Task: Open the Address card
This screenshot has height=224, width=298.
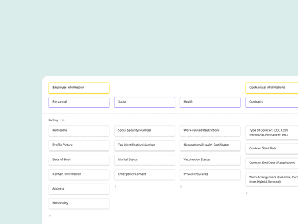Action: [79, 189]
